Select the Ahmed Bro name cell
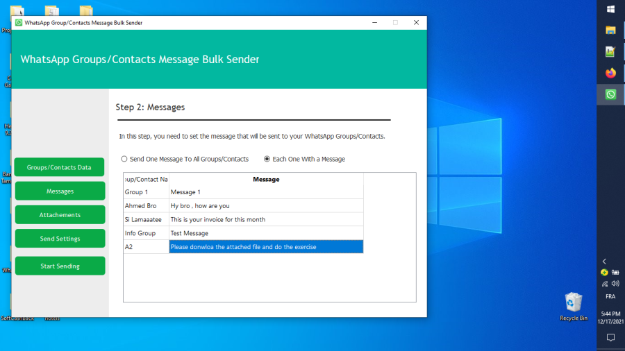The height and width of the screenshot is (351, 625). [147, 206]
